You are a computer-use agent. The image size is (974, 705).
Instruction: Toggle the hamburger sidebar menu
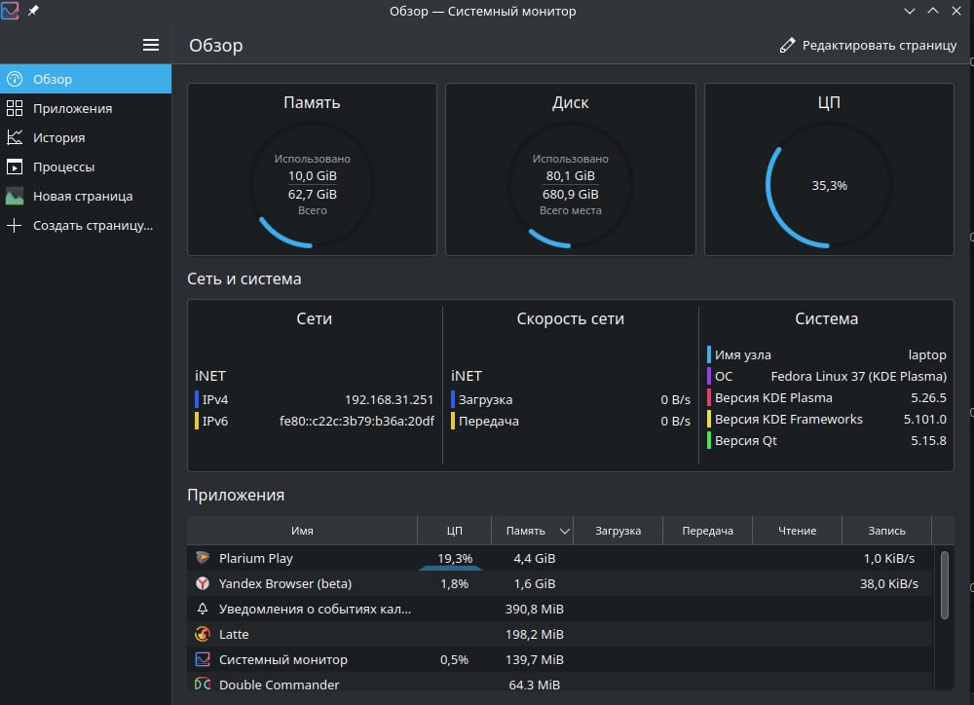tap(151, 45)
